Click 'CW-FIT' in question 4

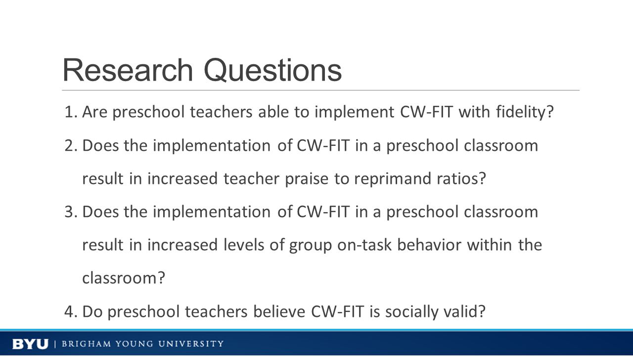coord(339,311)
